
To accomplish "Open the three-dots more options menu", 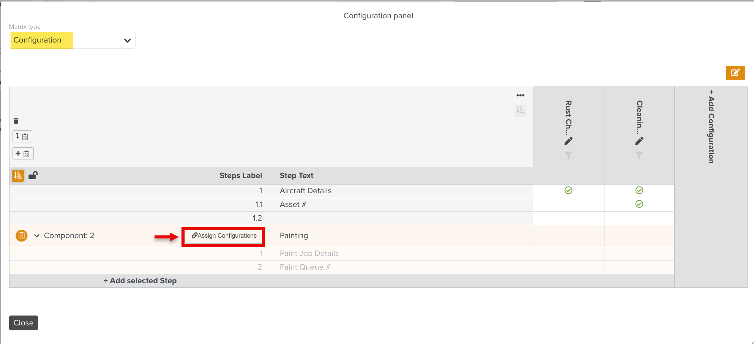I will point(520,95).
